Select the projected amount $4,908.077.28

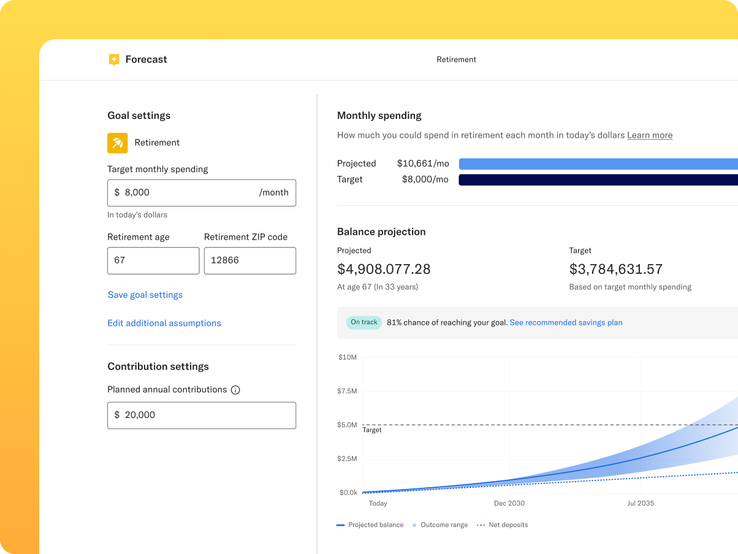(x=384, y=269)
